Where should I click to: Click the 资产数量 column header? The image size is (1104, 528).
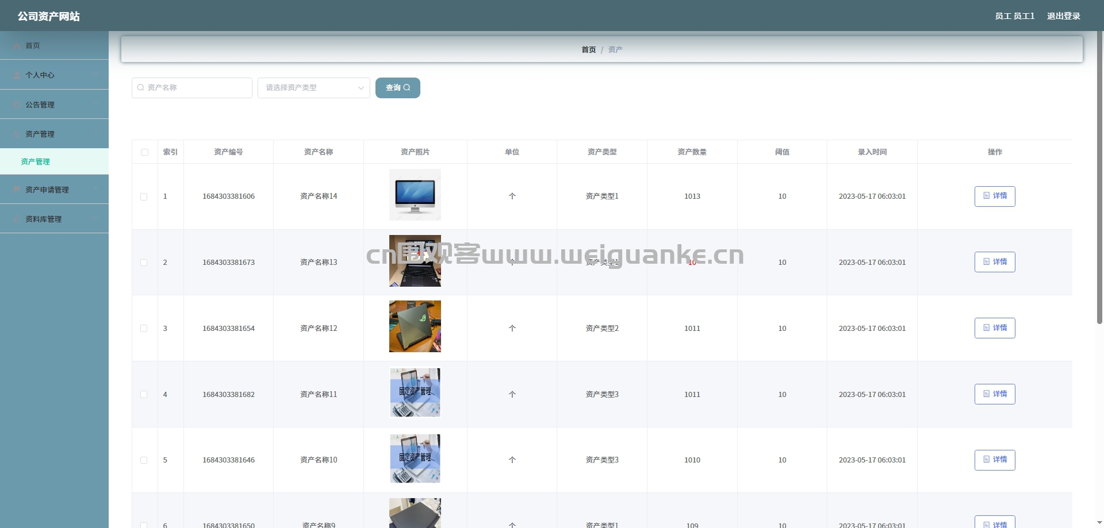(x=692, y=152)
